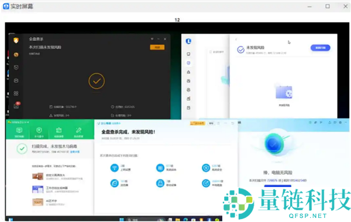Go back with the arrow beside 未发现风险

coord(236,40)
